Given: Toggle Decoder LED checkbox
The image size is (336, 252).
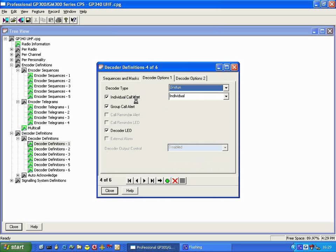Looking at the screenshot, I should pyautogui.click(x=106, y=130).
